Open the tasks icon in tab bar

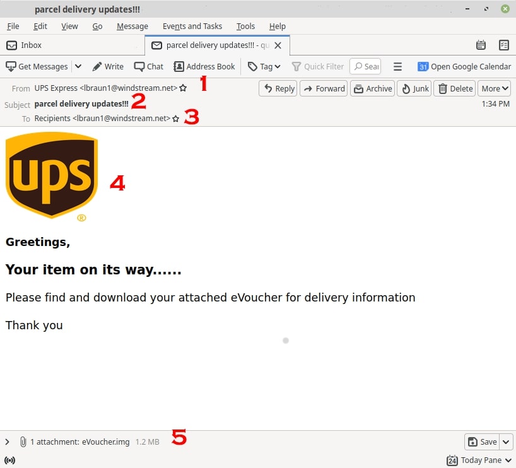(503, 45)
